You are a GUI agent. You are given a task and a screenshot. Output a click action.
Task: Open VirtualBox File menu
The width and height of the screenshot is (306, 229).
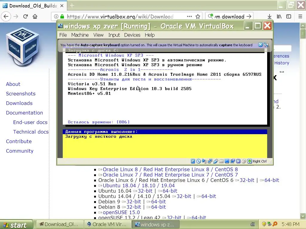[x=63, y=35]
